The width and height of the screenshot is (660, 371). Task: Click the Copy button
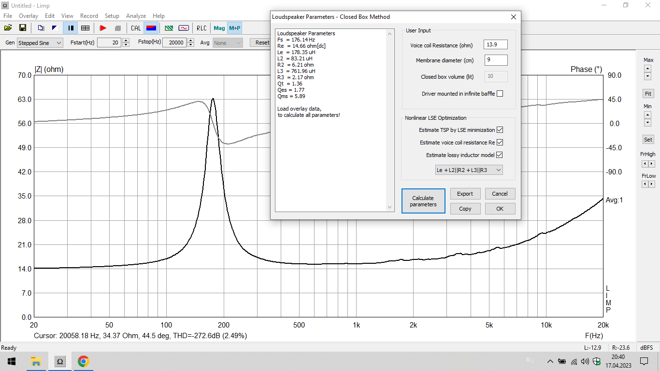click(x=465, y=209)
